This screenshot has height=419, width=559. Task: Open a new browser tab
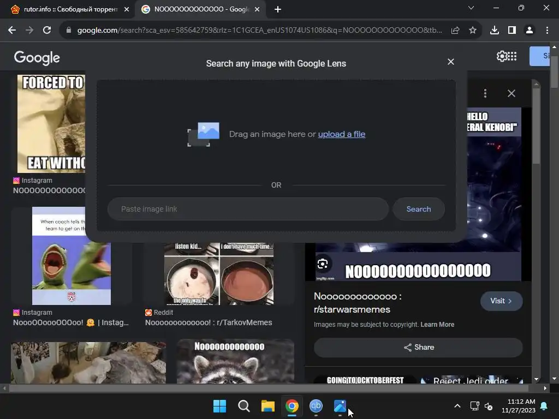tap(278, 10)
